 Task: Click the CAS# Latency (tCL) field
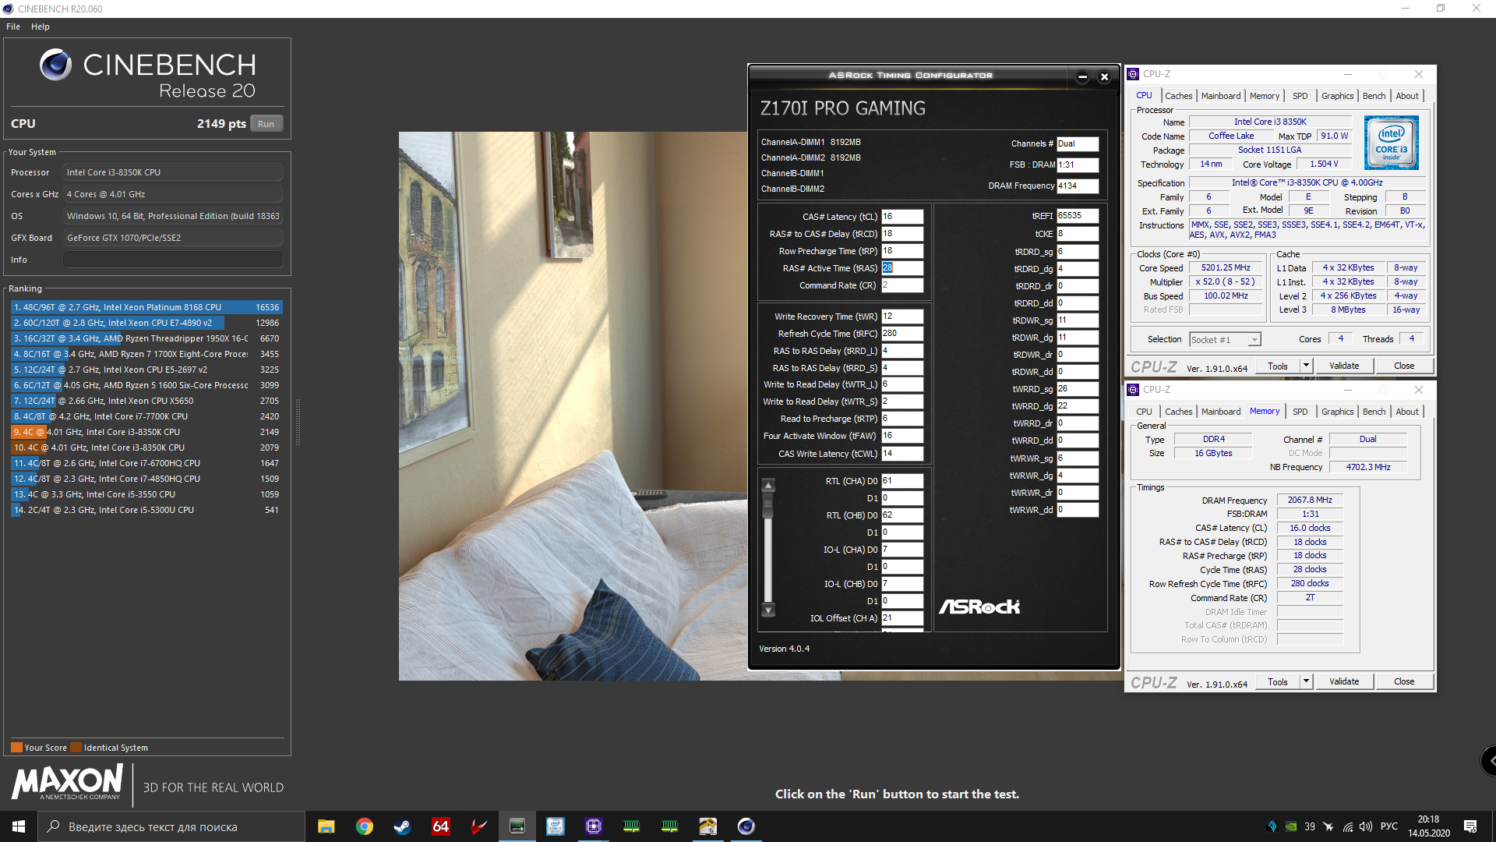click(x=902, y=217)
